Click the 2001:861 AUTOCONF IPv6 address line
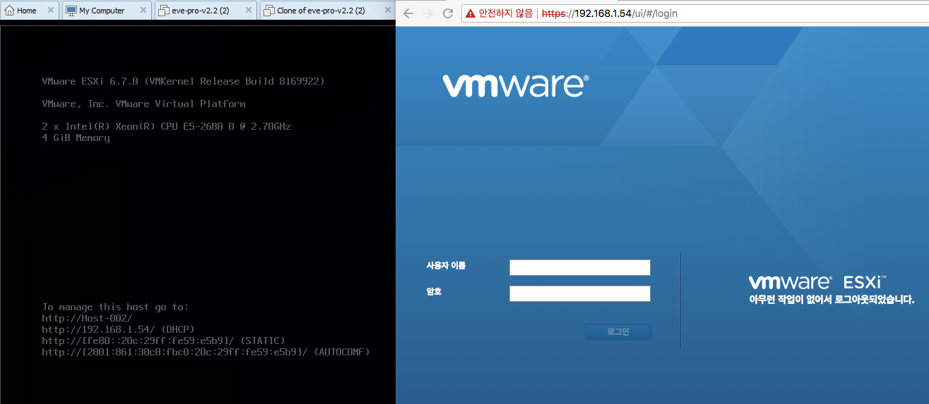This screenshot has width=929, height=404. [206, 352]
